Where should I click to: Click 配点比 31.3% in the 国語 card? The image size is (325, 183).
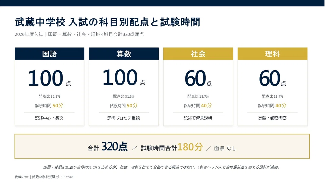pyautogui.click(x=49, y=96)
